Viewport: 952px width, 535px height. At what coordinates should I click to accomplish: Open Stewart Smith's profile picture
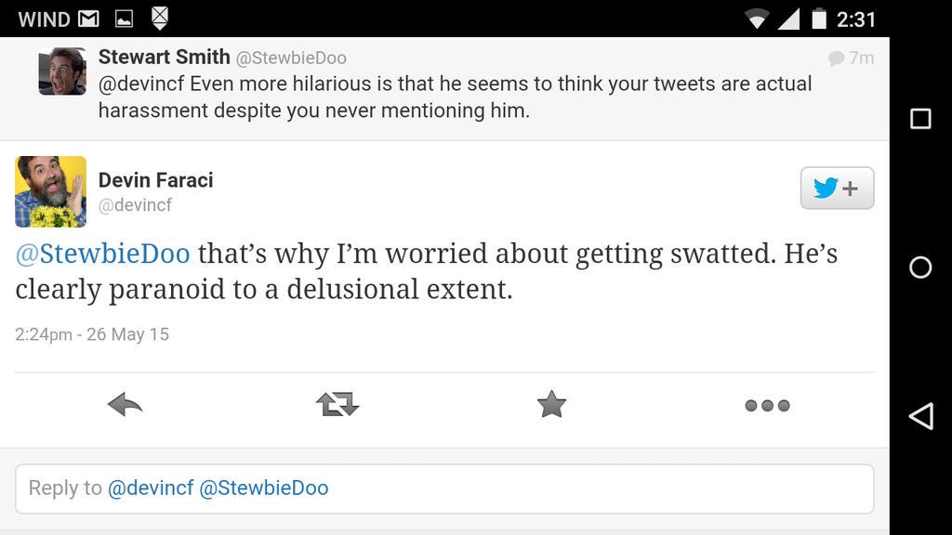click(x=62, y=72)
